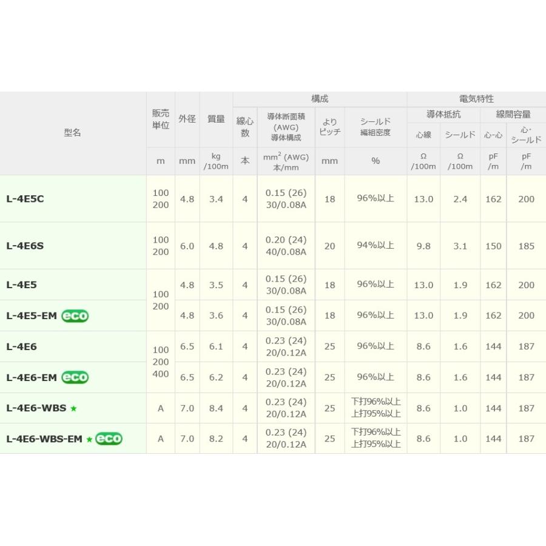This screenshot has height=546, width=546.
Task: Open the L-4E6 model name
Action: tap(21, 346)
